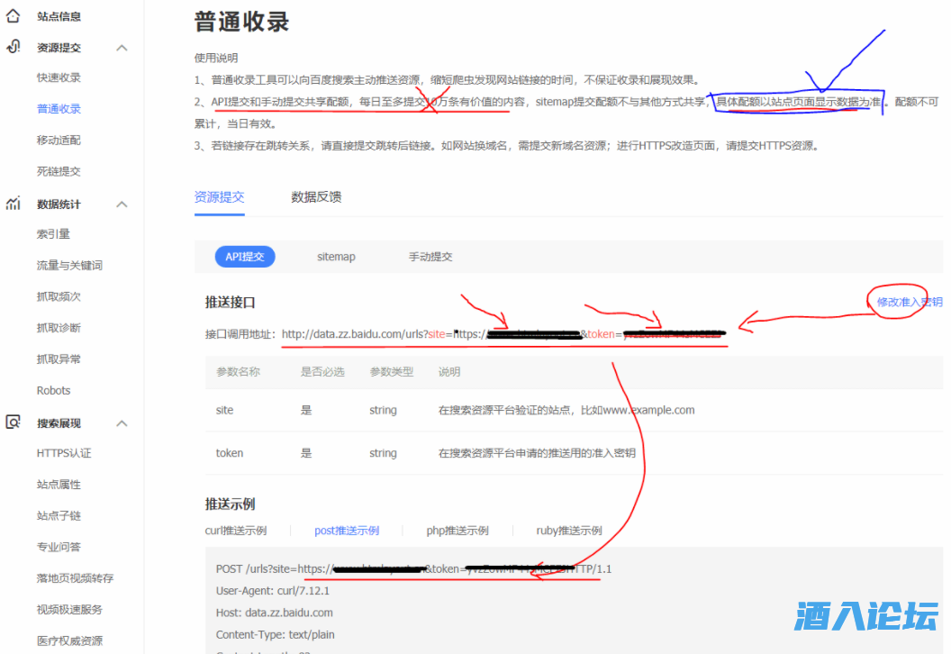Click the 数据统计 chart icon
The width and height of the screenshot is (951, 654).
[14, 204]
